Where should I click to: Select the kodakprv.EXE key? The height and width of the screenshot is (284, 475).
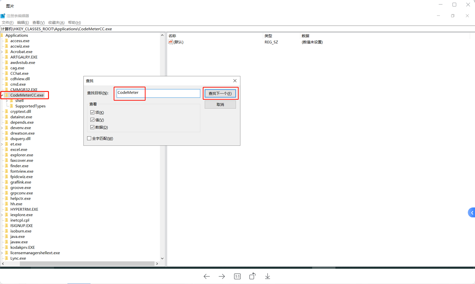22,247
